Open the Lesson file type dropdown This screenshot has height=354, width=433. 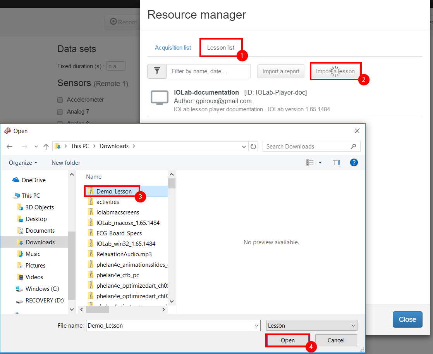(x=312, y=326)
